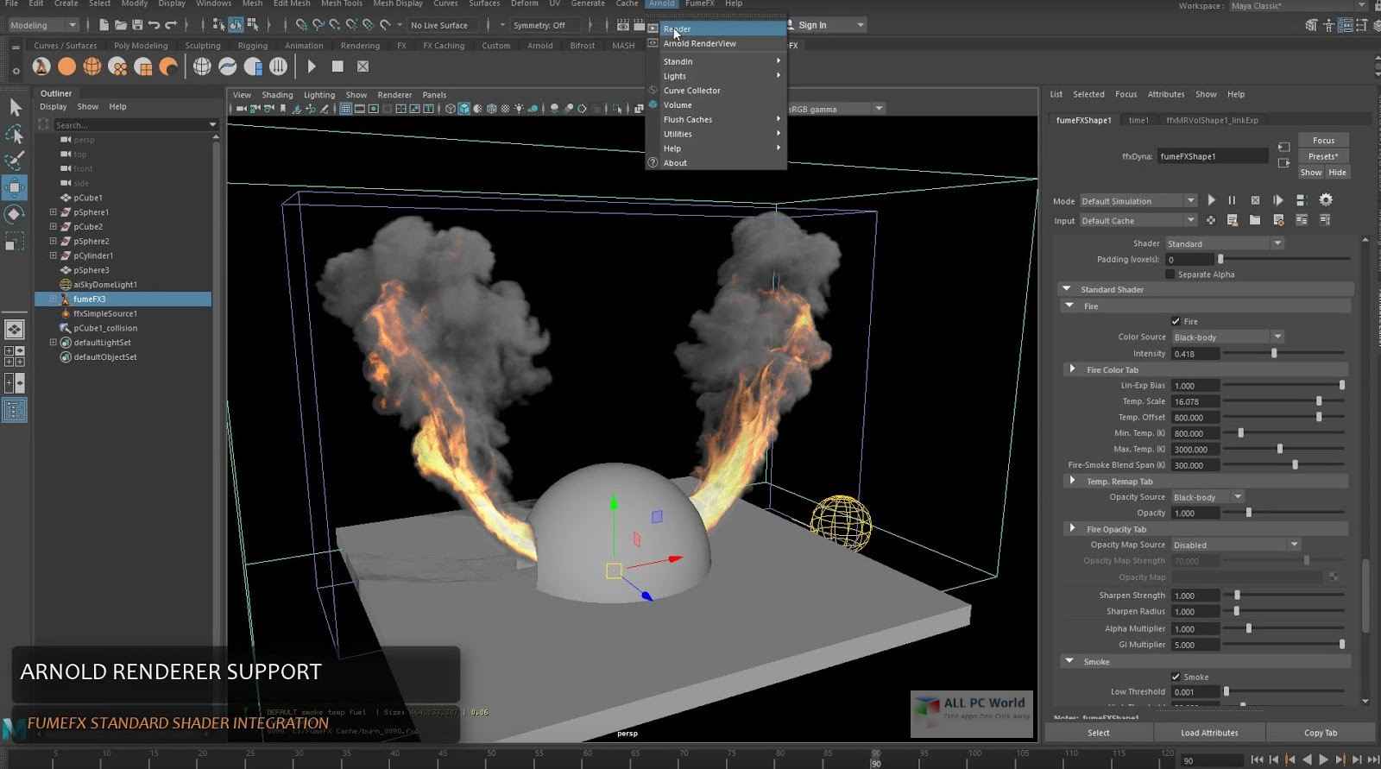Click the Presets button

pyautogui.click(x=1322, y=156)
